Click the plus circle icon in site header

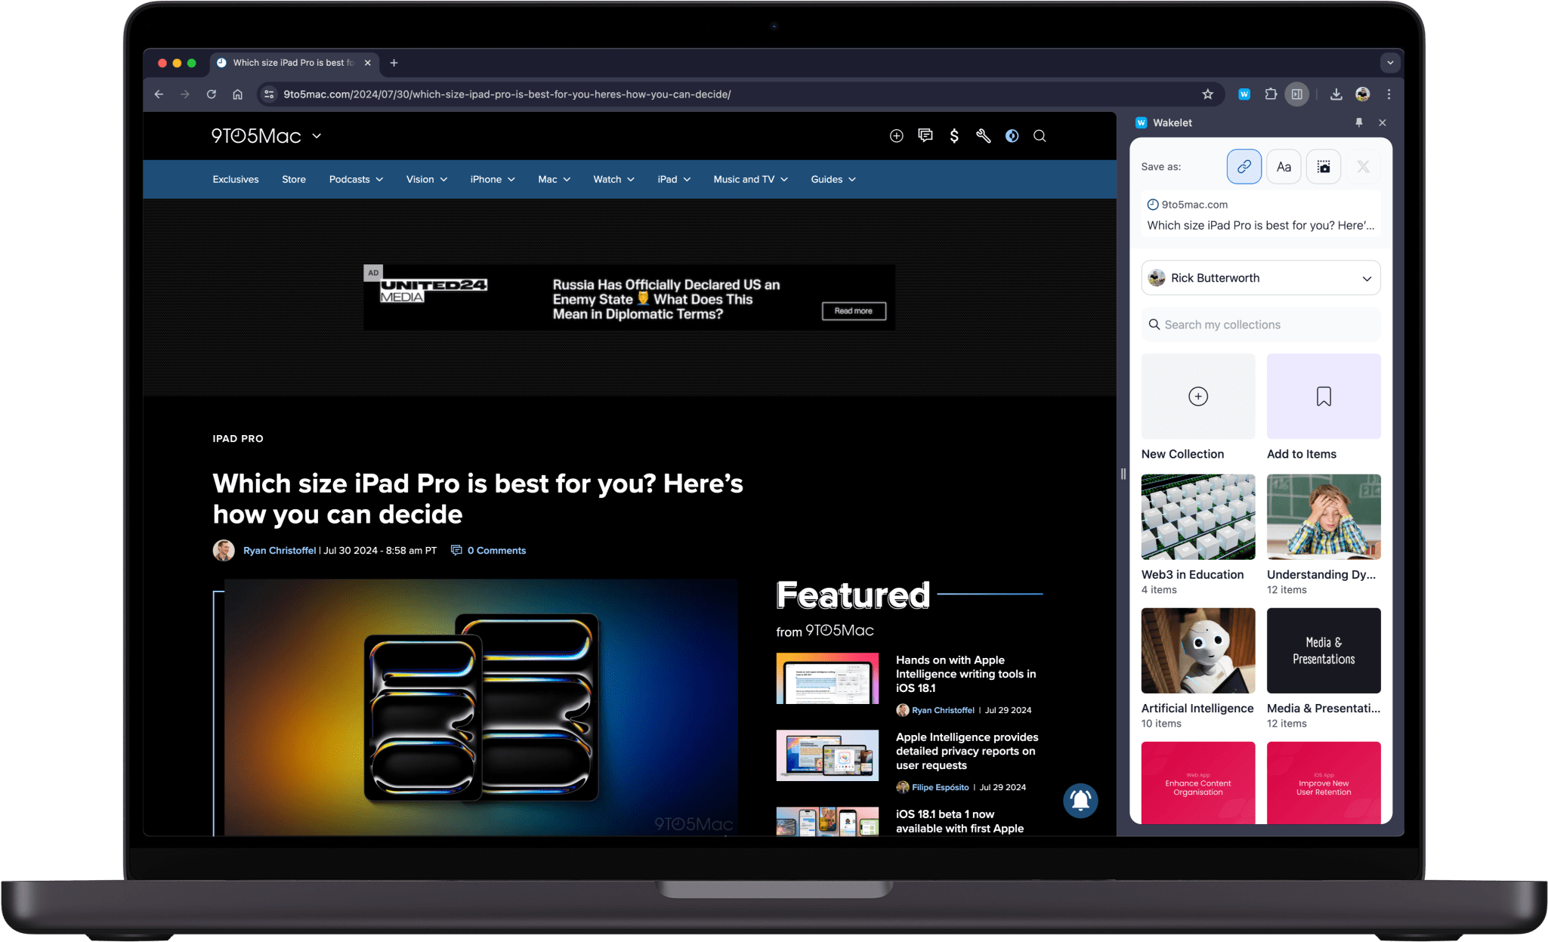click(897, 136)
